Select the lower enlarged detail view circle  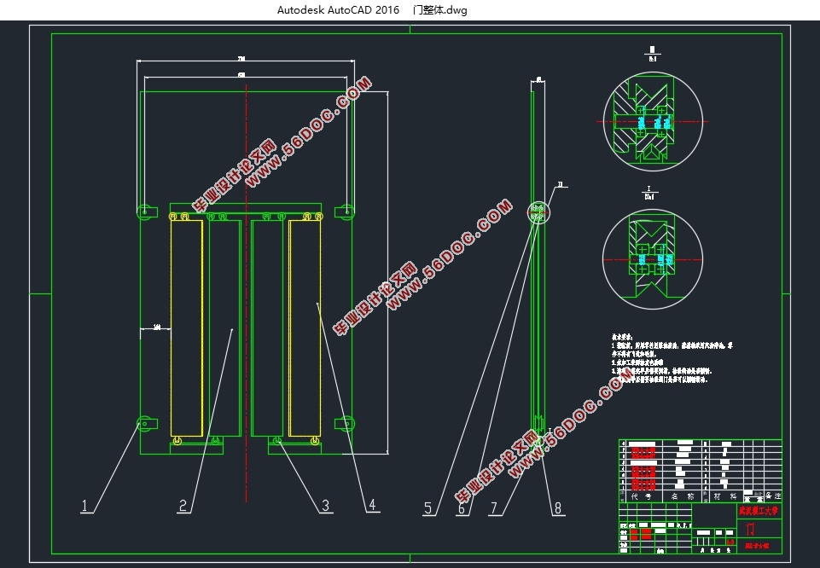coord(652,259)
